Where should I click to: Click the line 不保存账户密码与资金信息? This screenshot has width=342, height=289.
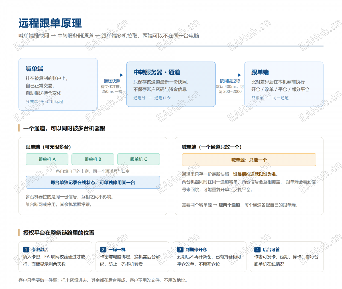(x=160, y=89)
